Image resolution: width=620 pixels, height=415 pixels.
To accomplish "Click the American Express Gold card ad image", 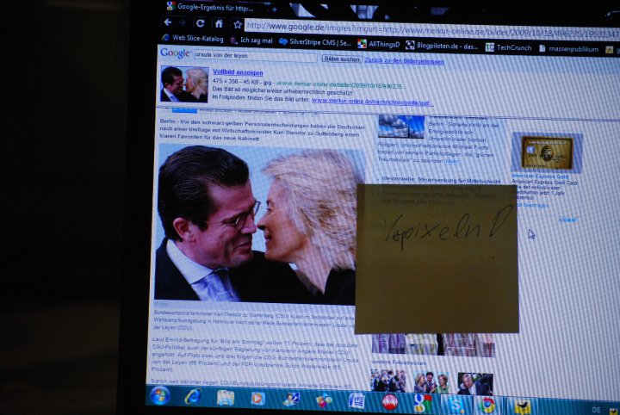I will tap(545, 152).
